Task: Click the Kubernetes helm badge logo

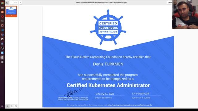Action: point(108,27)
